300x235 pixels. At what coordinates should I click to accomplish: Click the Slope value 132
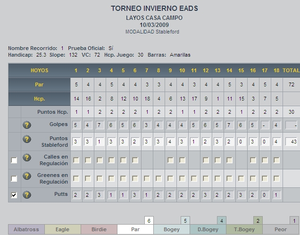click(x=73, y=55)
